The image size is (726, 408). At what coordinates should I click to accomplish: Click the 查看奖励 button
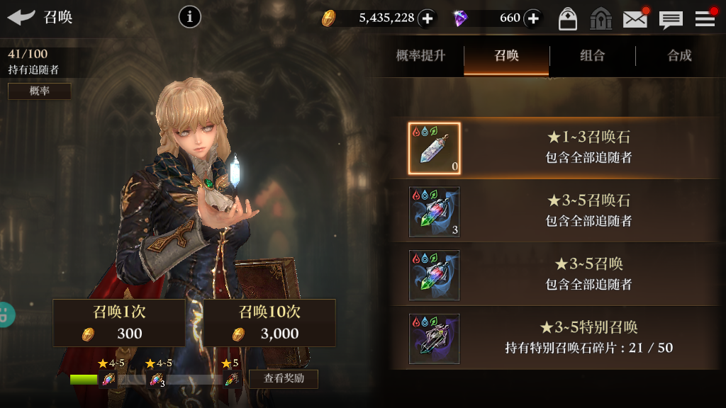[284, 378]
